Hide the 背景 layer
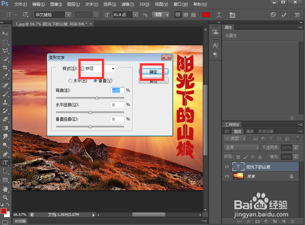Screen dimensions: 305x225 coord(227,176)
